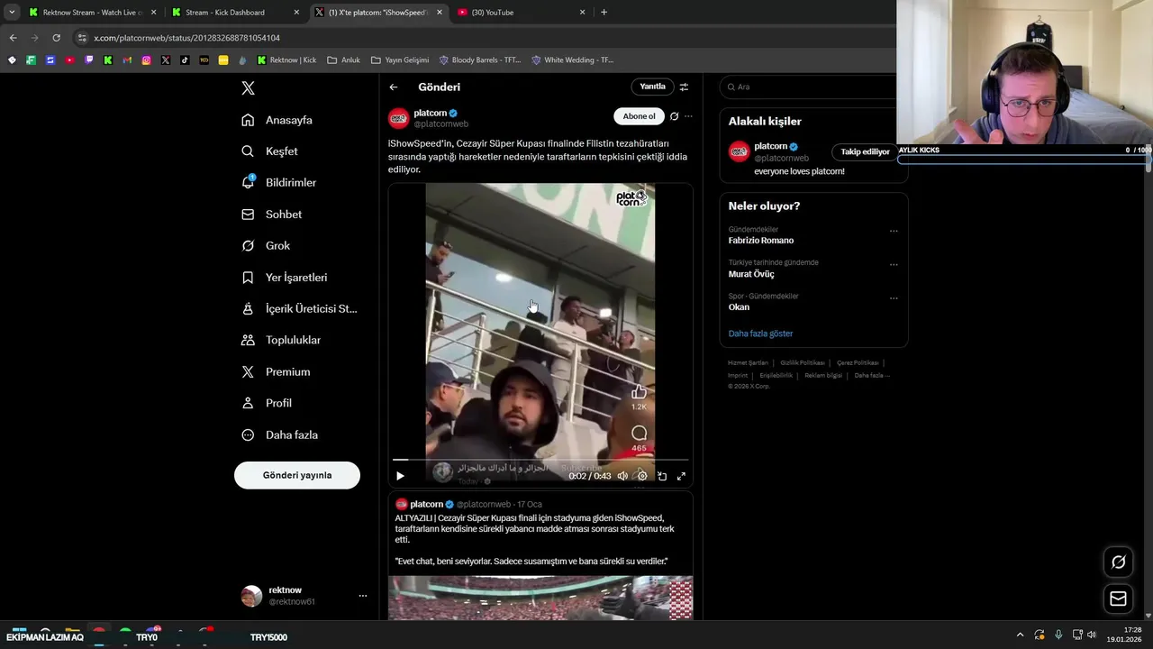Expand Daha fazla sidebar menu

[x=280, y=434]
